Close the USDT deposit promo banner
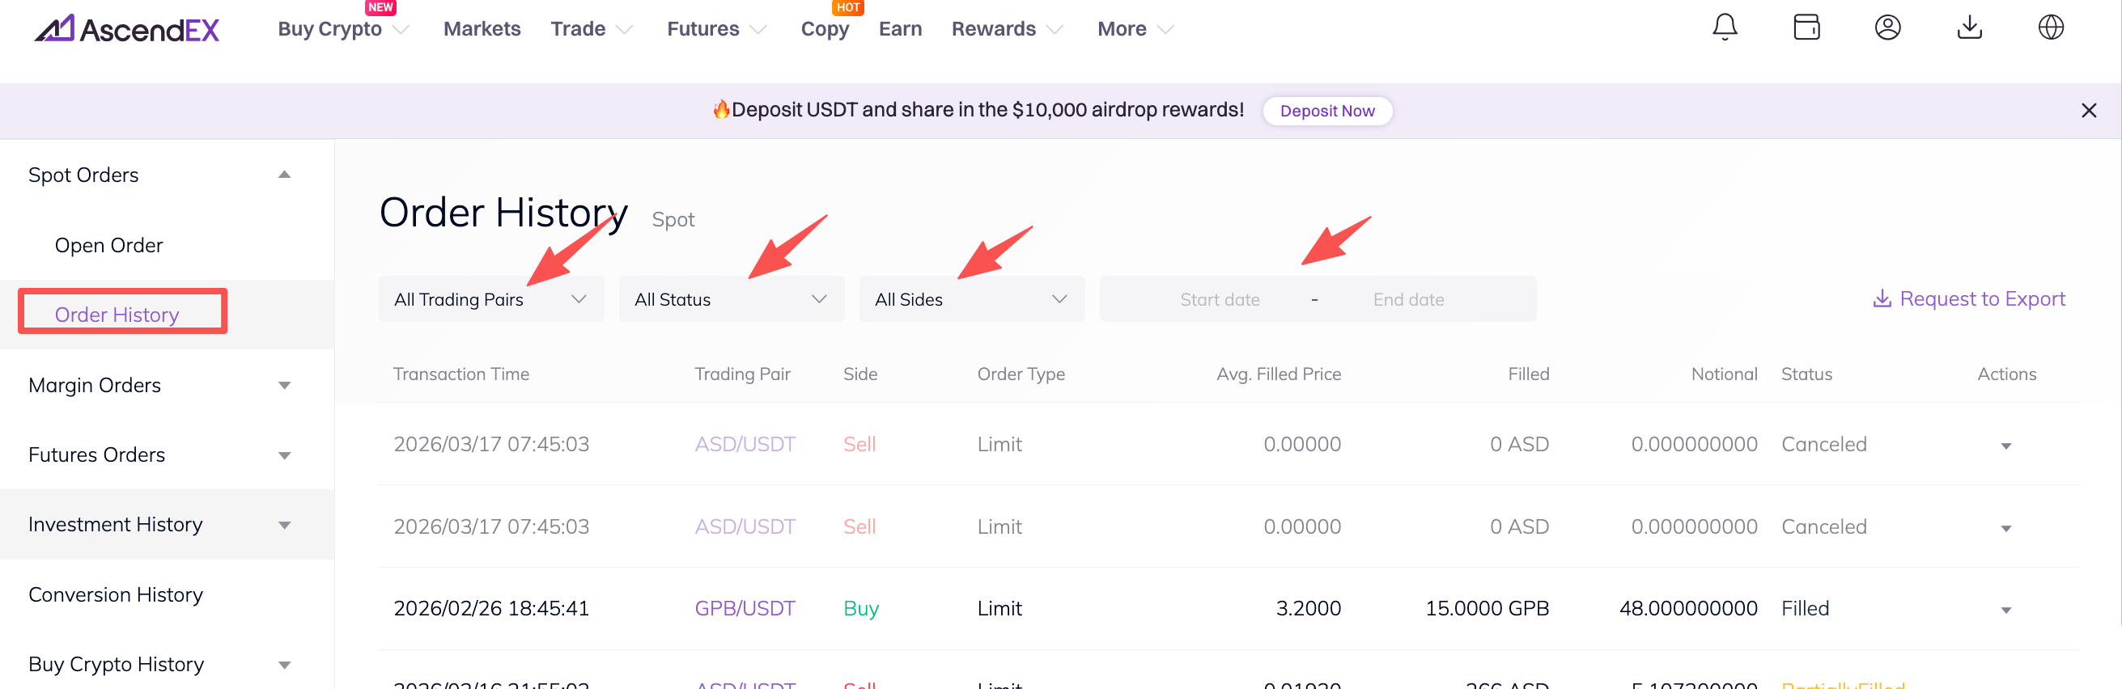Screen dimensions: 2122x689 click(x=2088, y=111)
